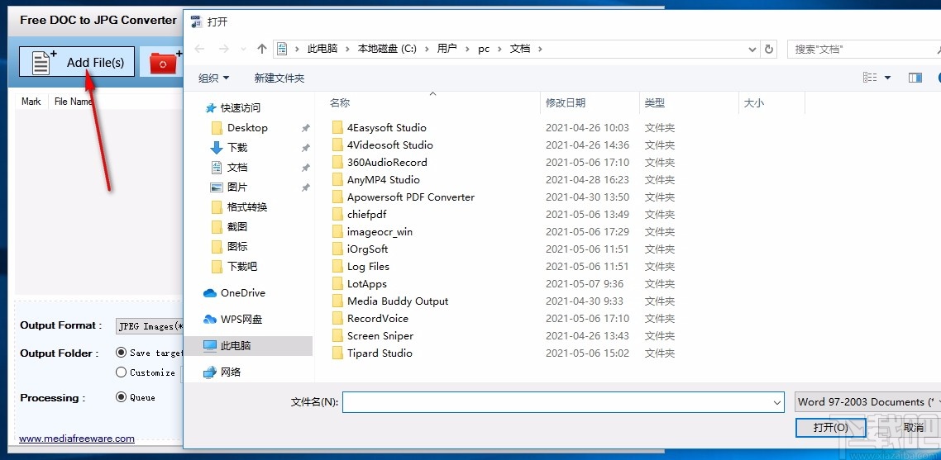Open the Output Format JPEG Images dropdown
Image resolution: width=941 pixels, height=460 pixels.
point(150,325)
